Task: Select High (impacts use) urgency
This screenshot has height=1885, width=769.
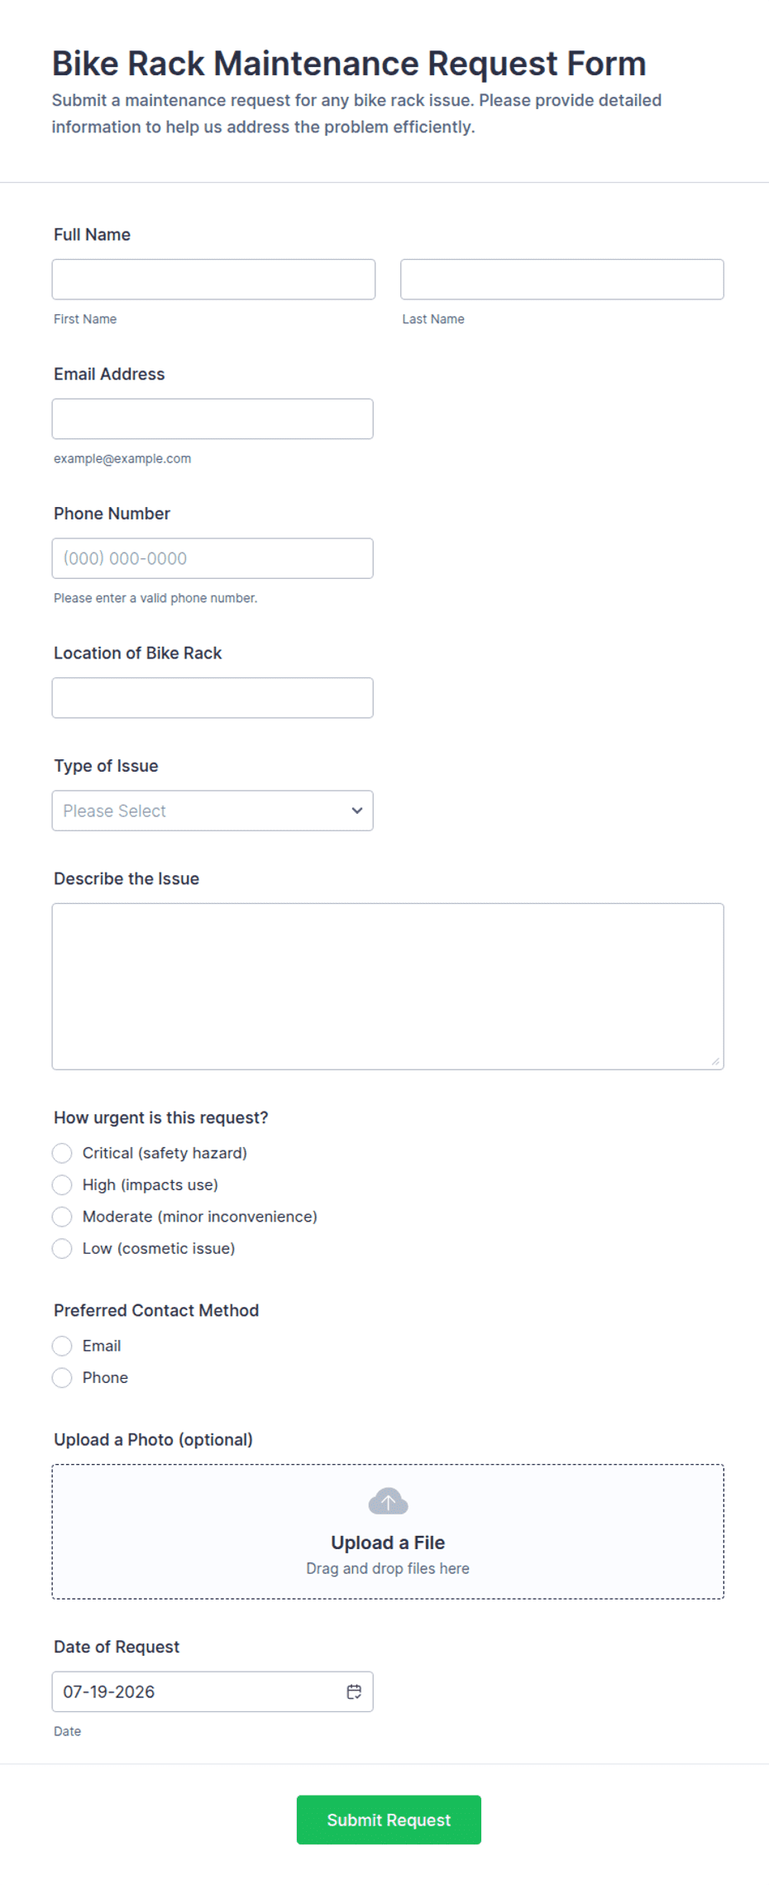Action: click(x=62, y=1184)
